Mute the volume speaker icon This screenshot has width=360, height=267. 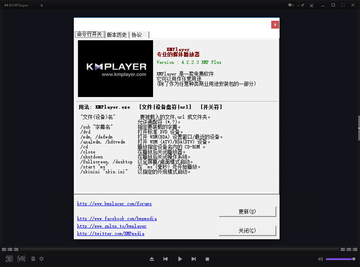pos(320,259)
